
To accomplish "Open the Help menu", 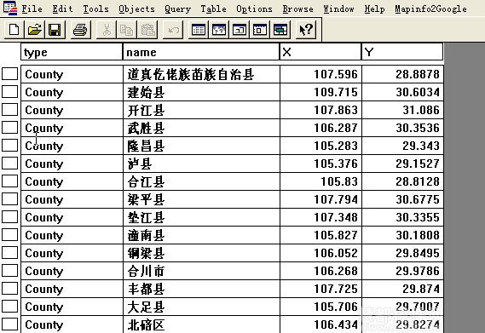I will [x=374, y=9].
